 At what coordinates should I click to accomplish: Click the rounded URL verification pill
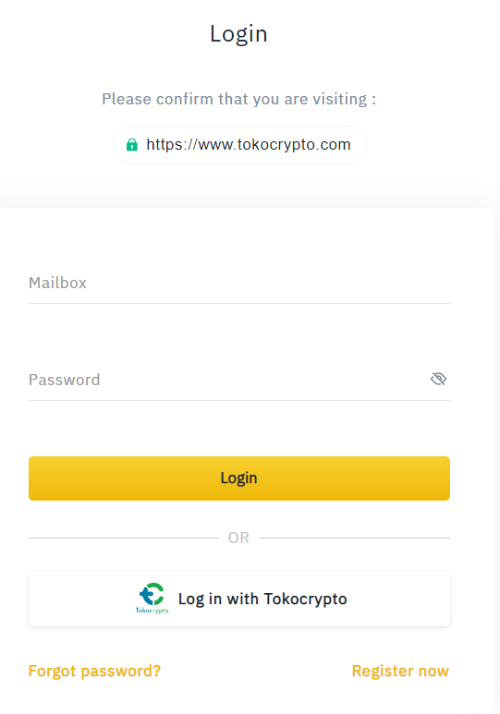pyautogui.click(x=239, y=145)
